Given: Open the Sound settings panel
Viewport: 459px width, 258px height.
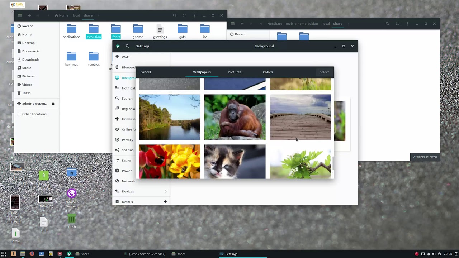Looking at the screenshot, I should click(124, 161).
